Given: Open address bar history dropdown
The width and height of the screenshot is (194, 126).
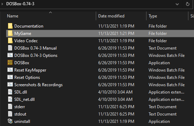Looking at the screenshot, I should pos(177,4).
